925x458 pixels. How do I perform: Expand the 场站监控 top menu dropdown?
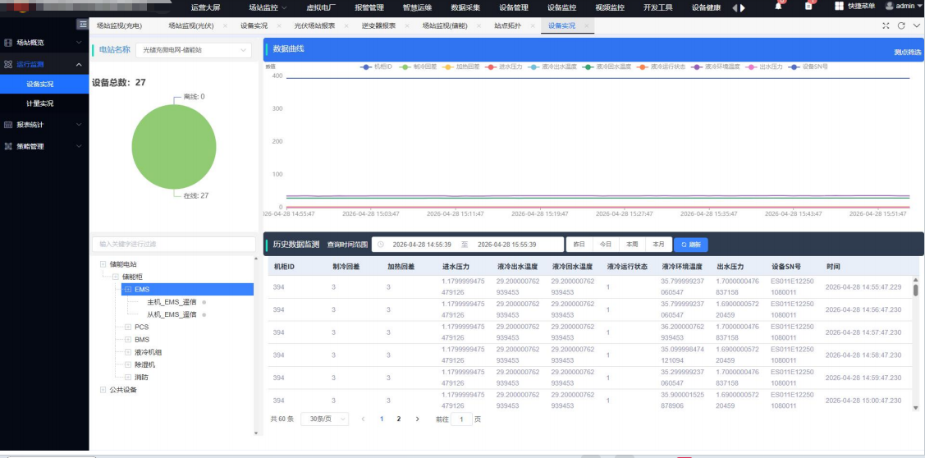(268, 7)
